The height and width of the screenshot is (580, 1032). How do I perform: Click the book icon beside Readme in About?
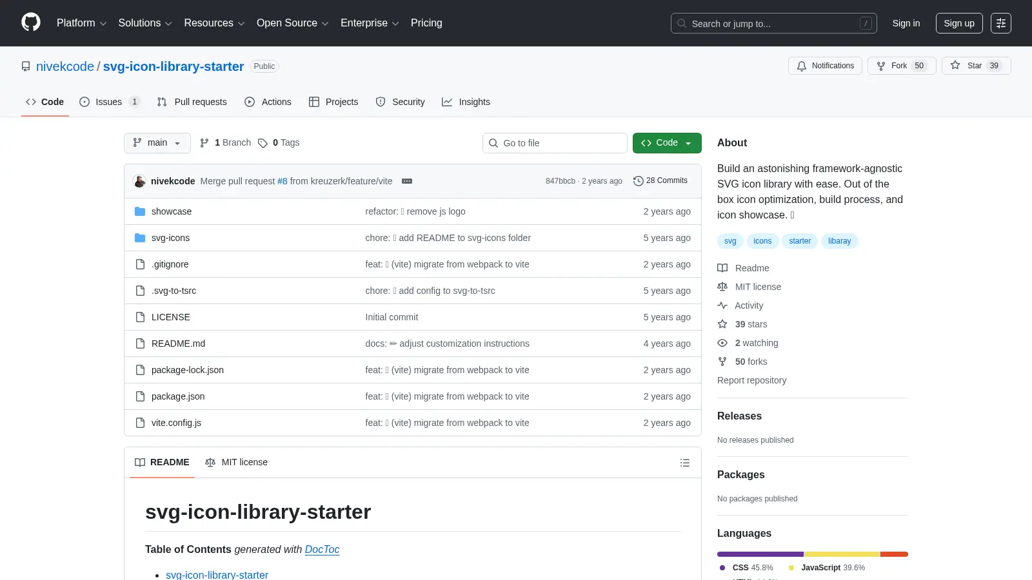pos(722,268)
